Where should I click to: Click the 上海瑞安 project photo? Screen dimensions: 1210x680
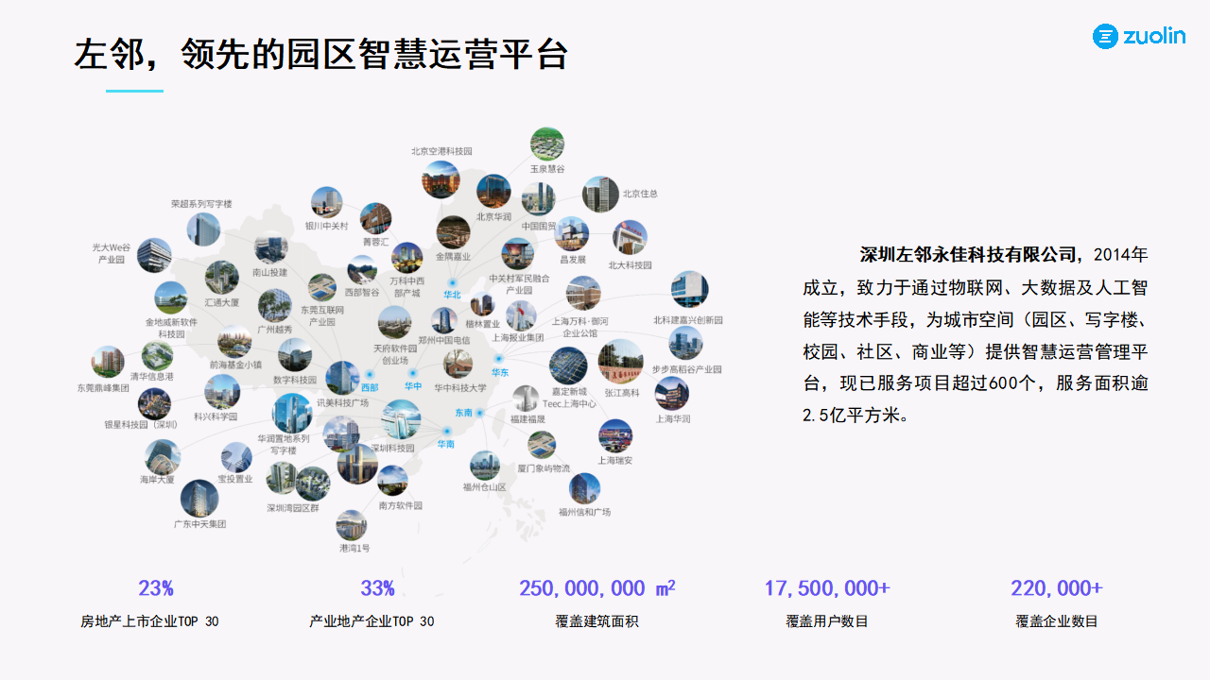click(615, 436)
